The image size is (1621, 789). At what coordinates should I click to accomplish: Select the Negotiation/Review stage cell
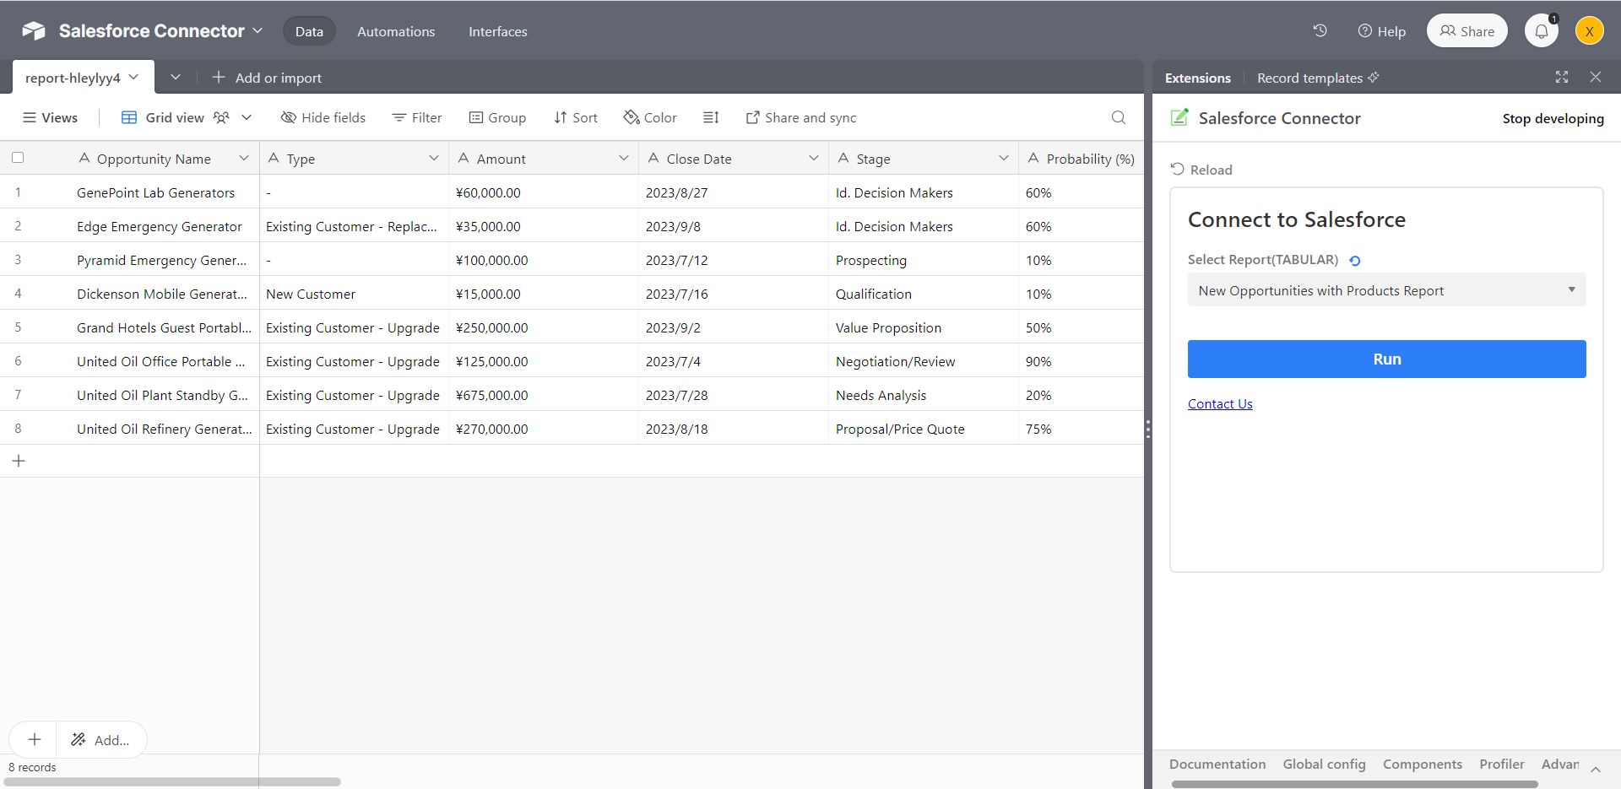coord(924,361)
